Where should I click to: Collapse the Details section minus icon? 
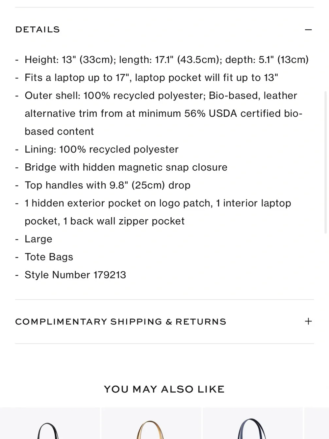pyautogui.click(x=308, y=30)
